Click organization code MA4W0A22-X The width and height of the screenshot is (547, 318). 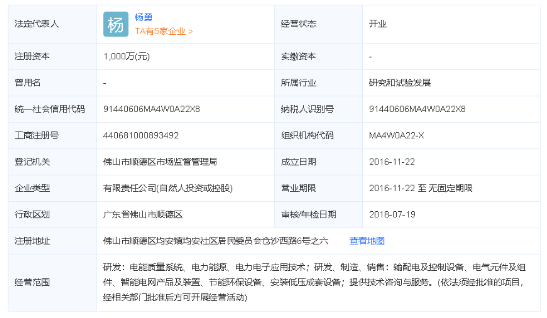pyautogui.click(x=397, y=136)
